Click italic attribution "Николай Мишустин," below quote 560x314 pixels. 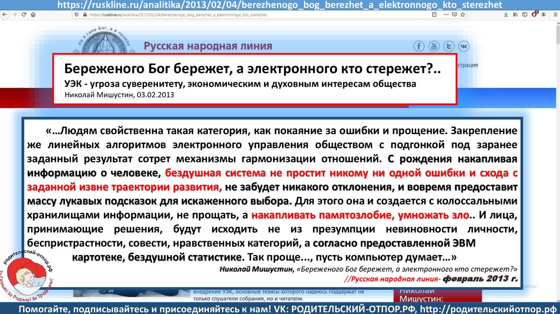tap(257, 269)
